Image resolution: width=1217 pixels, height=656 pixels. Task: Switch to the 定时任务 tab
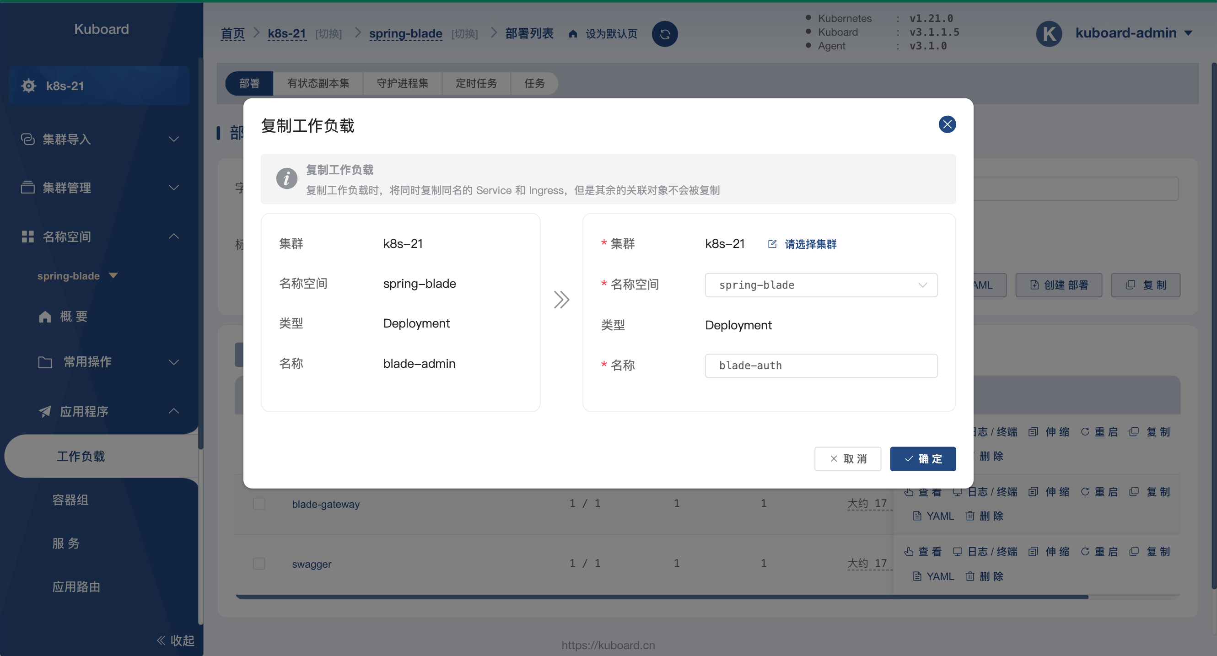[x=476, y=83]
